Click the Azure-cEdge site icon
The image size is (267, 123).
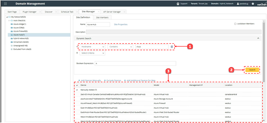coord(12,24)
